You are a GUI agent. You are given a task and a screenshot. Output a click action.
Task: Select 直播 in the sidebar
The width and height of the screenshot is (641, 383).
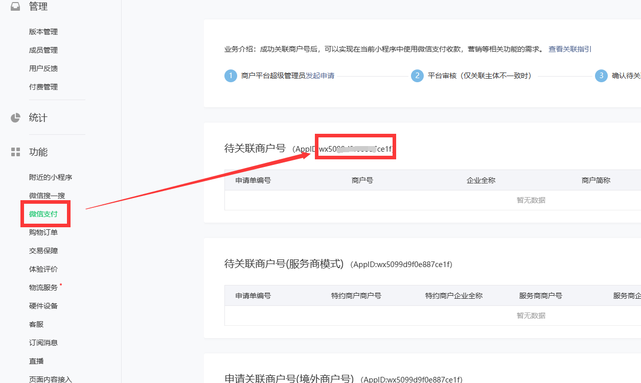36,361
